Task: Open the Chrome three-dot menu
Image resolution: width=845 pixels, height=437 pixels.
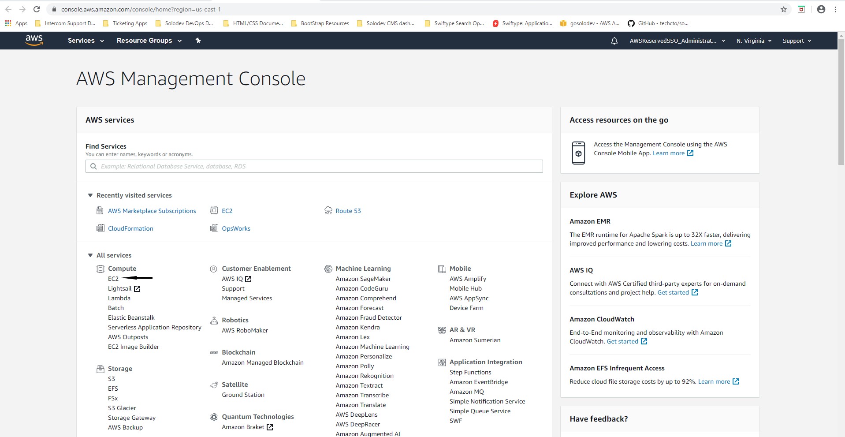Action: pyautogui.click(x=835, y=9)
